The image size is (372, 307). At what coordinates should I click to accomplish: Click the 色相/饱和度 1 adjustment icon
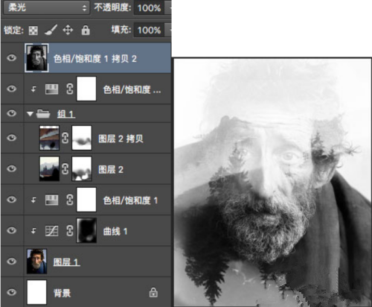click(x=52, y=200)
